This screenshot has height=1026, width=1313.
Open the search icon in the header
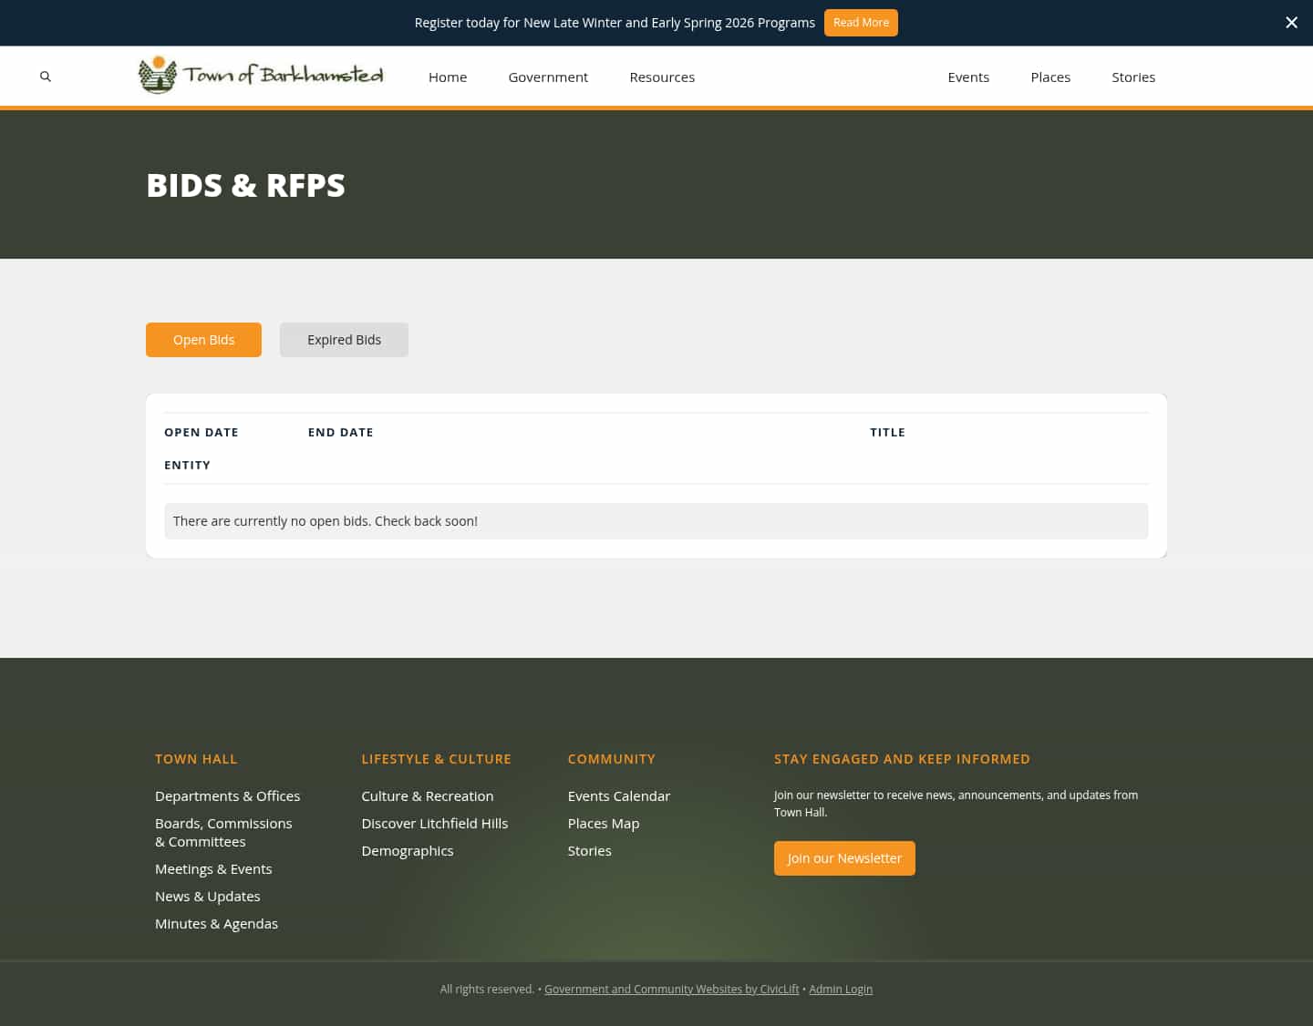click(46, 77)
